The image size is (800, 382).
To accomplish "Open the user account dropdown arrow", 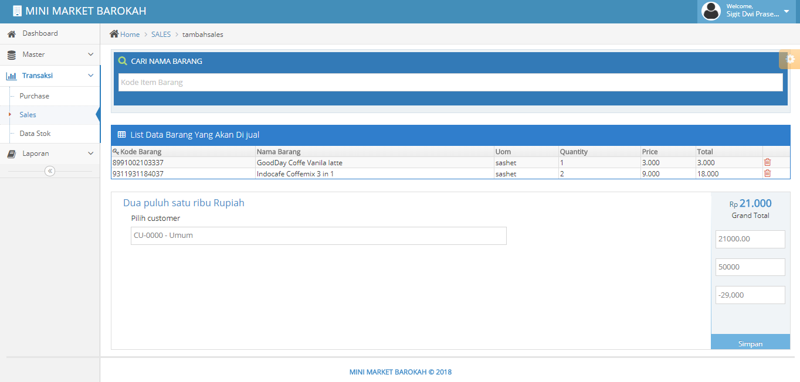I will 787,11.
